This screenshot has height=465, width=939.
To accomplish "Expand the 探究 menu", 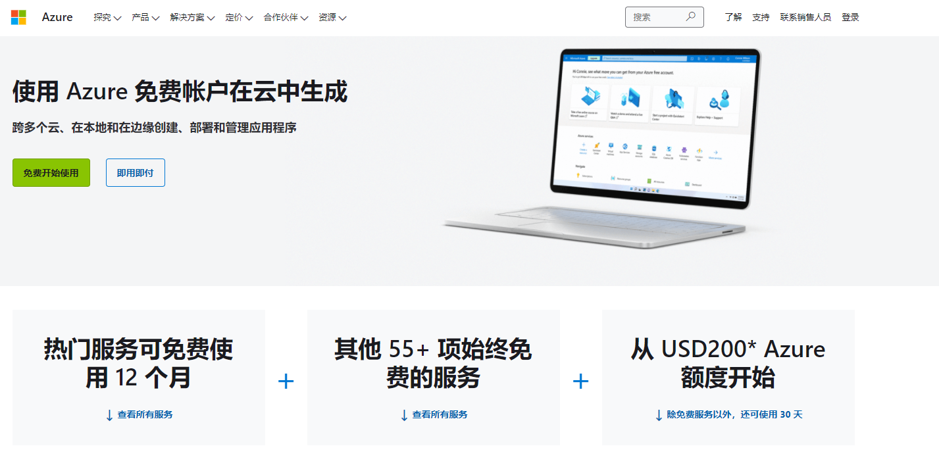I will (107, 18).
